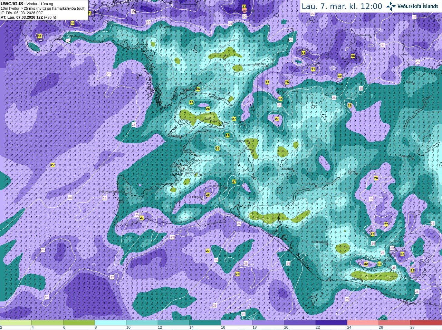Click the Sámsstaðir place label
The image size is (442, 330).
[319, 242]
